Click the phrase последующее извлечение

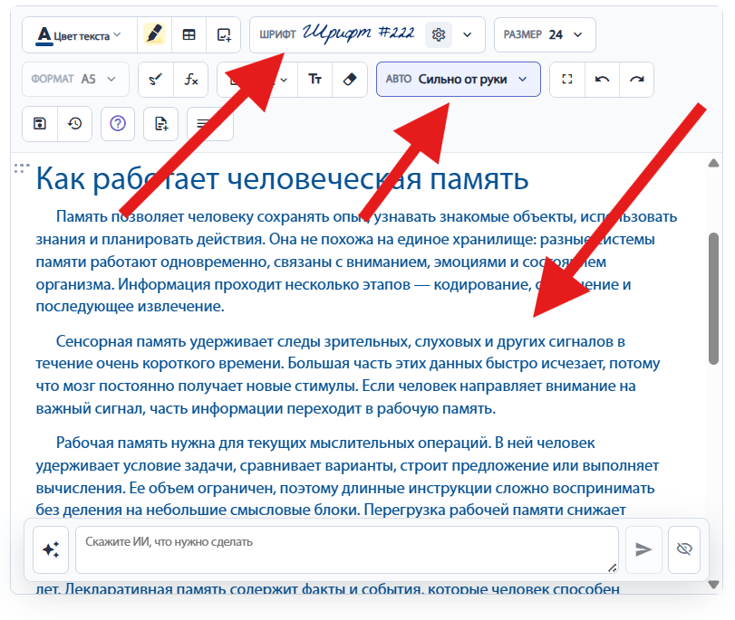tap(130, 306)
